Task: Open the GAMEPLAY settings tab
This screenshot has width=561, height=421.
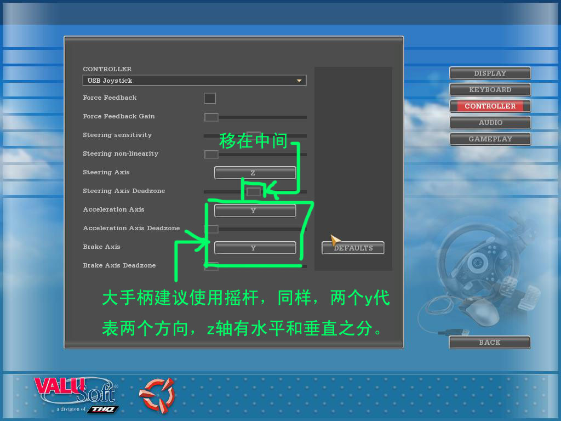Action: 490,139
